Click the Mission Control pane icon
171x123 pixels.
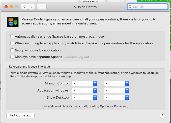[13, 22]
